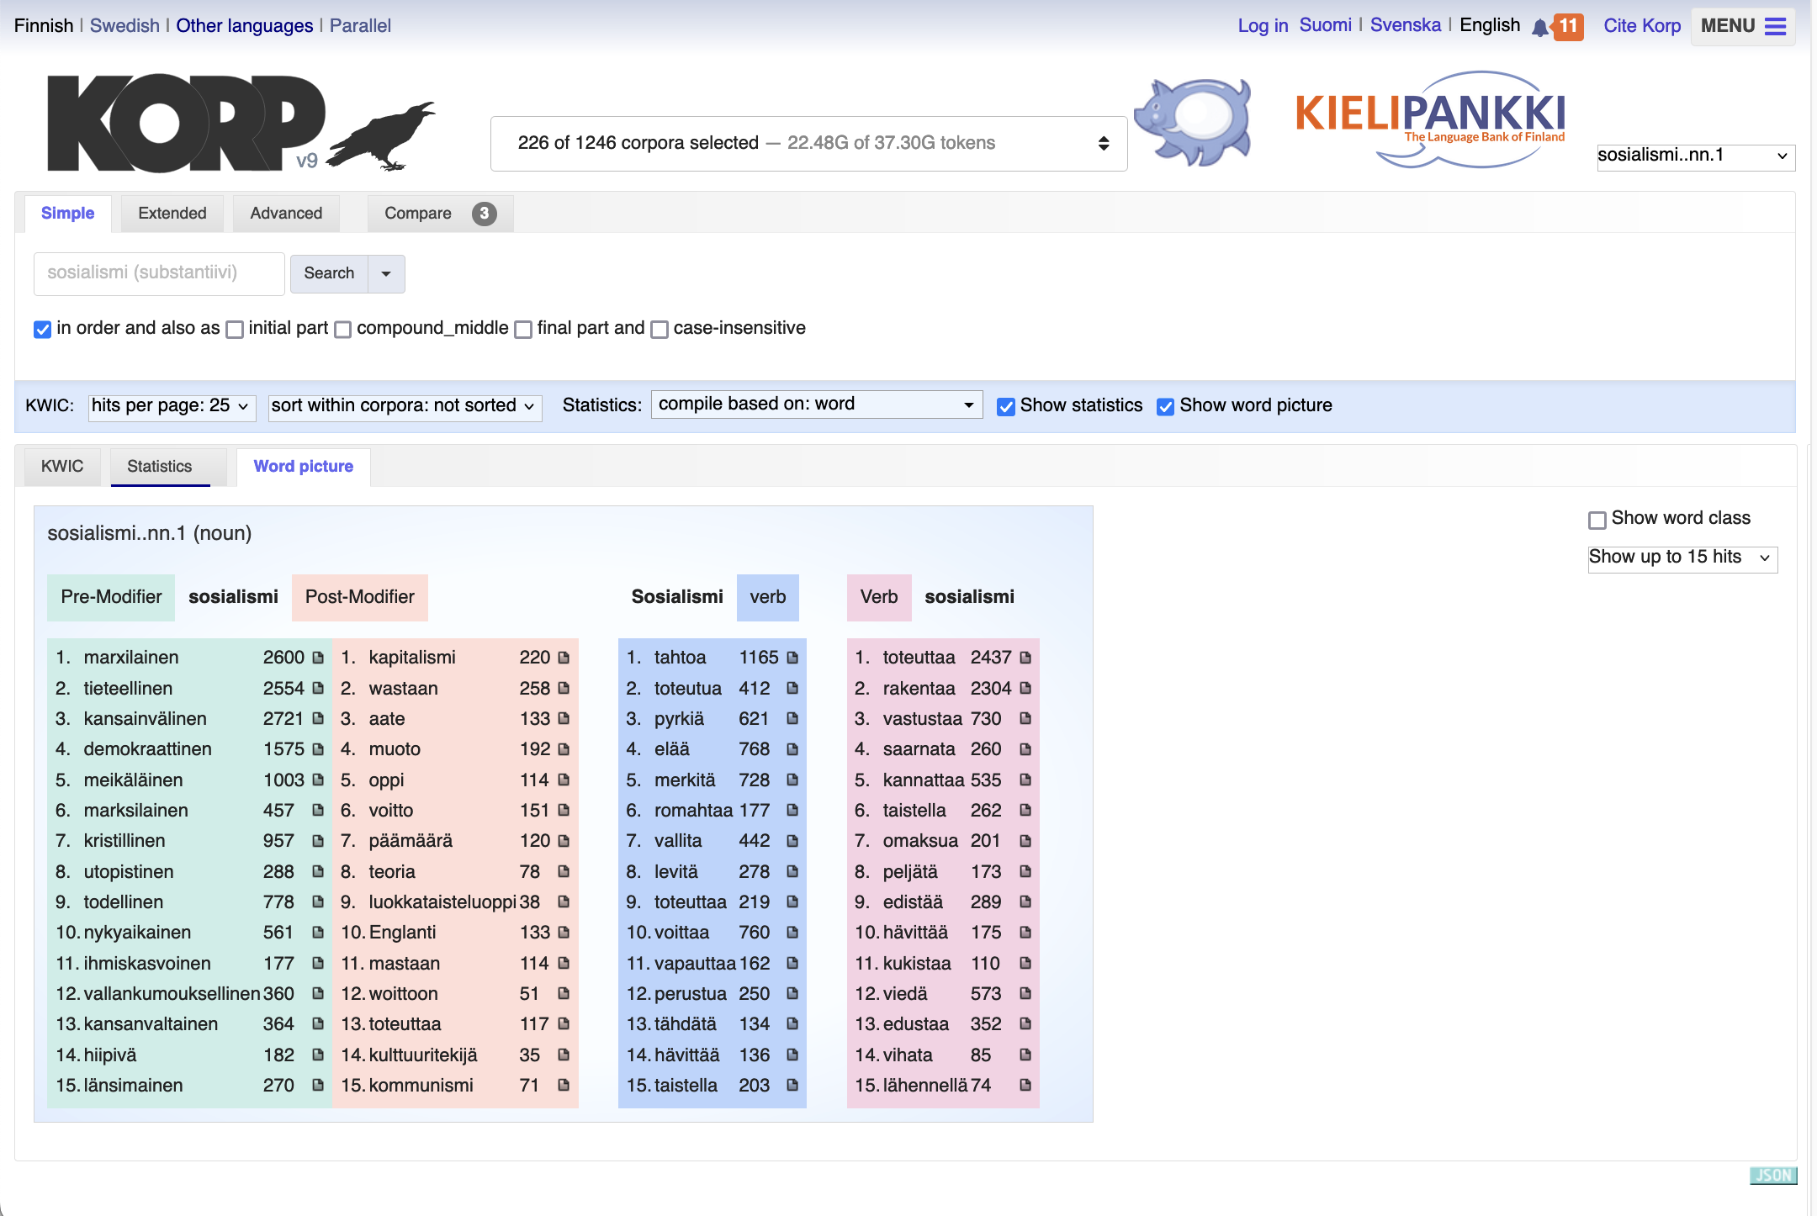Open example sentences icon for marxilainen
This screenshot has height=1216, width=1817.
318,658
